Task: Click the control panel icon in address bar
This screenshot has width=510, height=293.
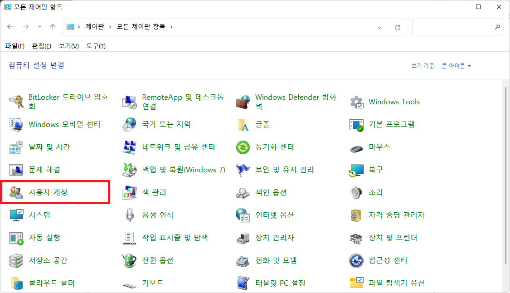Action: pyautogui.click(x=70, y=27)
